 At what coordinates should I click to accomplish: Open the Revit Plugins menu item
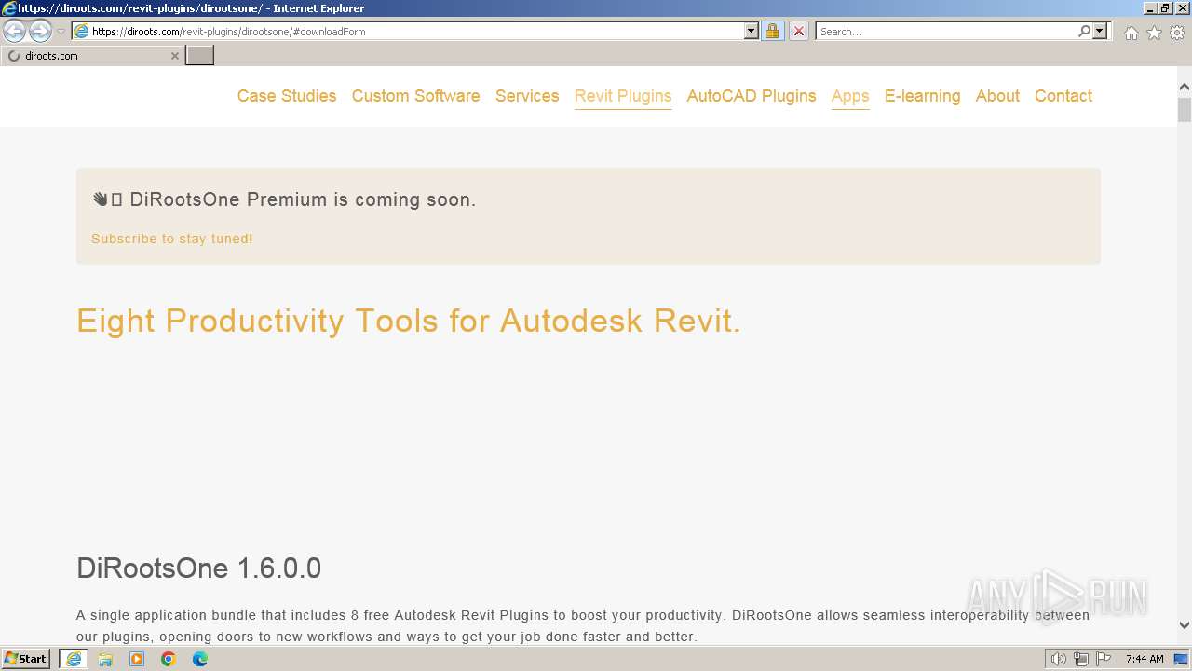tap(623, 96)
